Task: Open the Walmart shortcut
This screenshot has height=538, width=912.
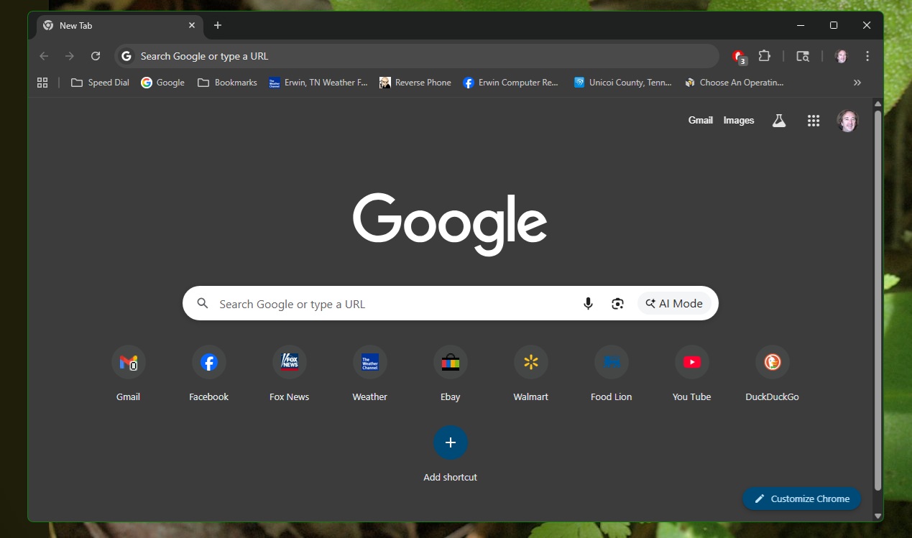Action: pyautogui.click(x=530, y=363)
